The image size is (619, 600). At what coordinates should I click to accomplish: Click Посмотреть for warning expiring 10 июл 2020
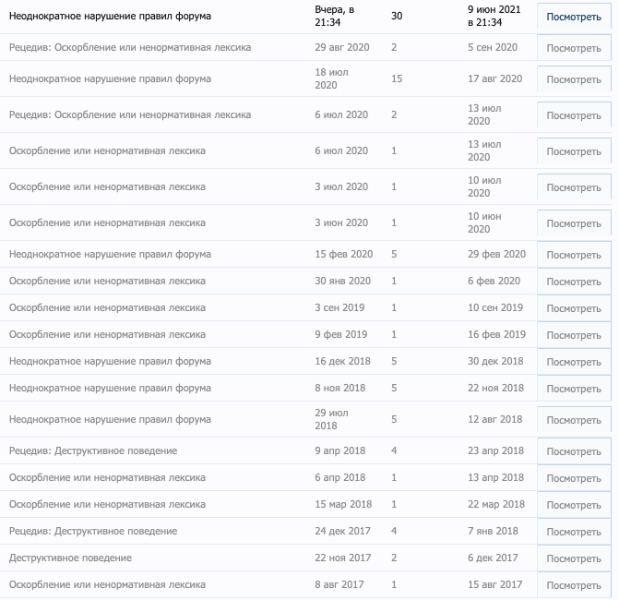(574, 187)
